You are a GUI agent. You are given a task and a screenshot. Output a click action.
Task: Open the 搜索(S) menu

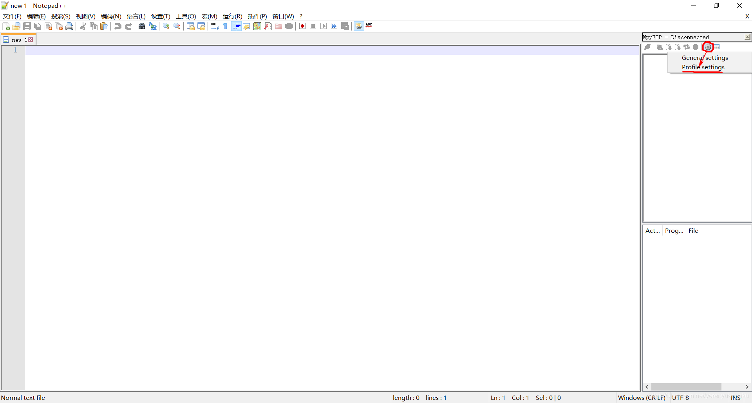click(61, 16)
